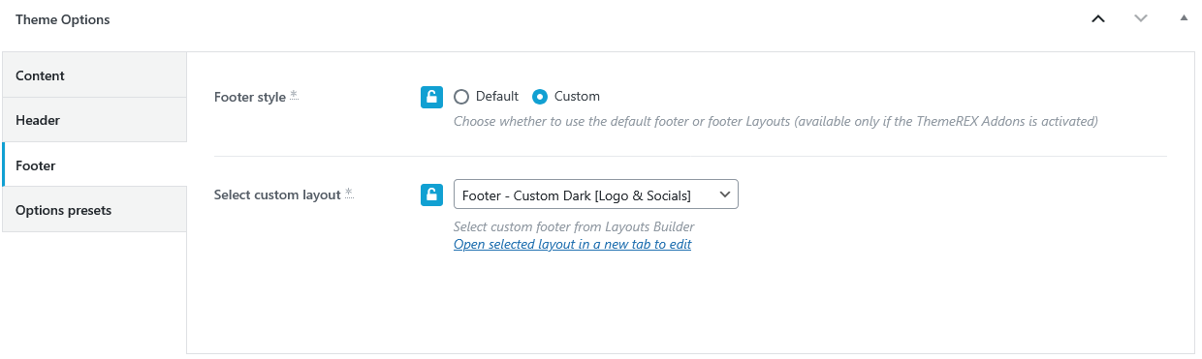Click the Layouts Builder hint text

click(574, 227)
